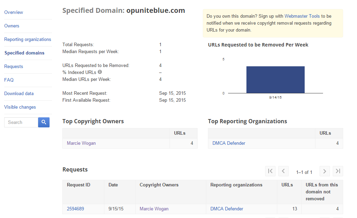
Task: Follow the Webmaster Tools link
Action: point(302,16)
